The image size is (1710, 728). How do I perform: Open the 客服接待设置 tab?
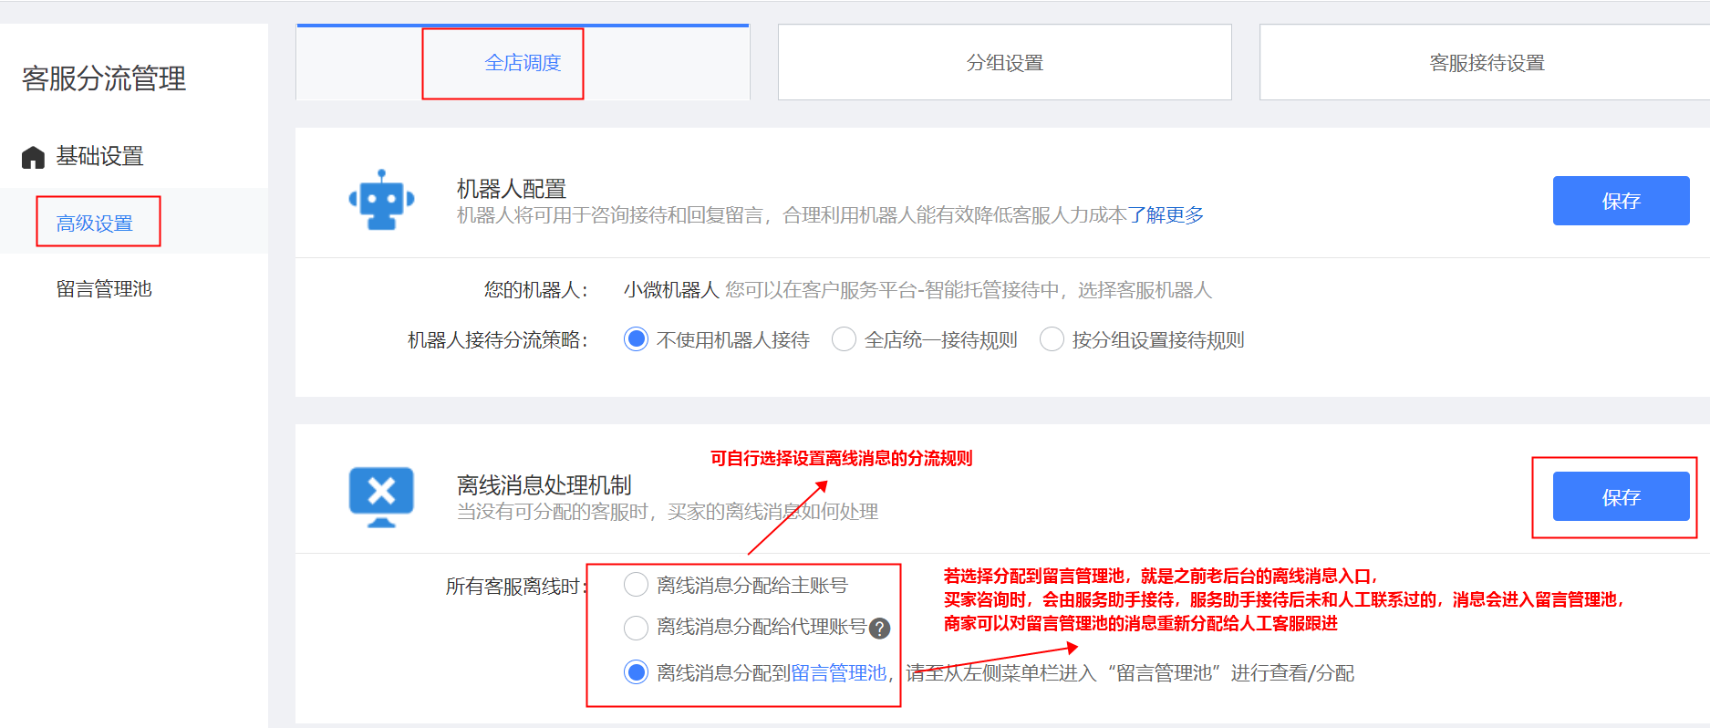(x=1487, y=63)
